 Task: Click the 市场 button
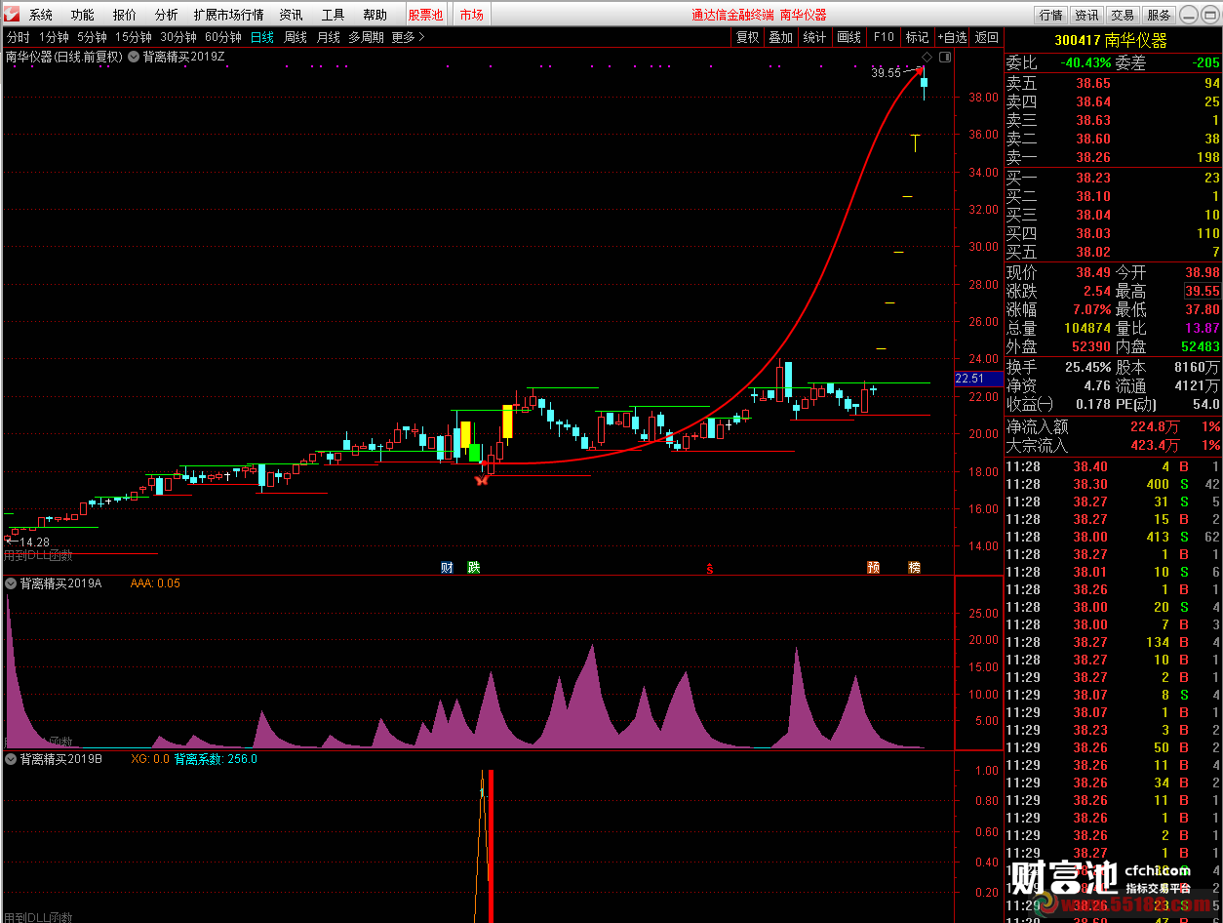pyautogui.click(x=471, y=15)
